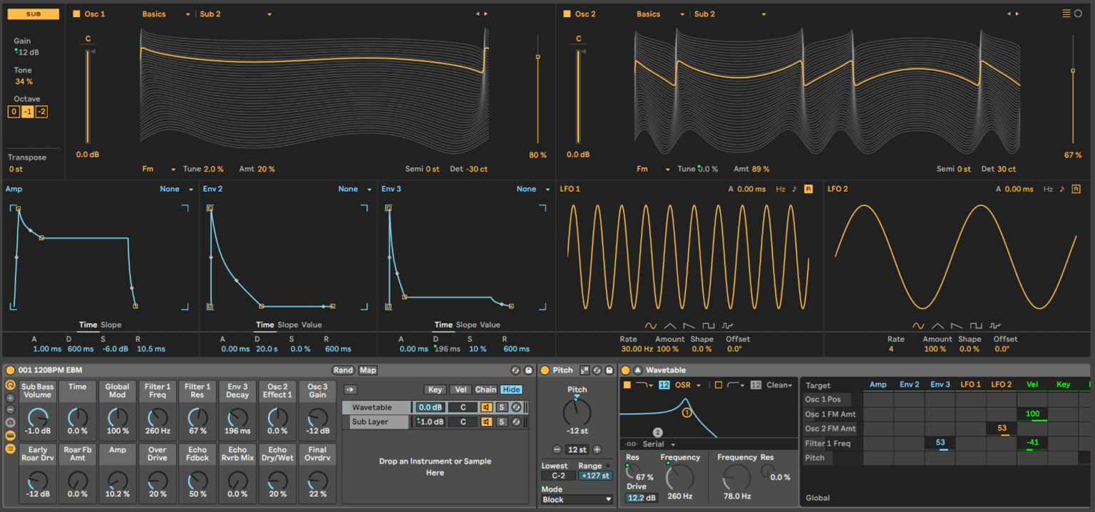Open hot-swap on the Wavetable chain
Screen dimensions: 1095x512
pos(517,407)
